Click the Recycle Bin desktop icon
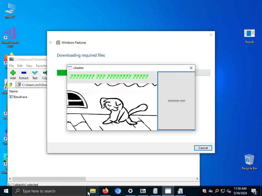The image size is (262, 196). pos(249,162)
